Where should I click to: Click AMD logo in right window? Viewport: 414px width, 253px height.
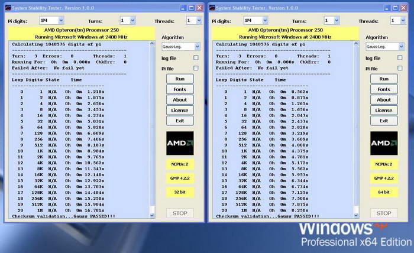[x=384, y=143]
